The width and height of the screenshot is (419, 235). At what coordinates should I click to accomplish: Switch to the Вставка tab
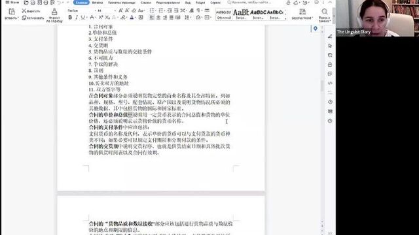coord(98,3)
